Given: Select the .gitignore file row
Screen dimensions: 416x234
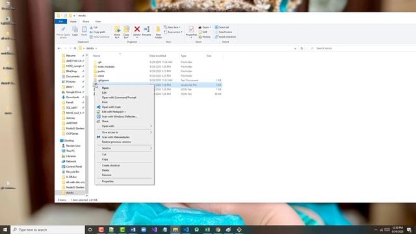Looking at the screenshot, I should point(157,80).
